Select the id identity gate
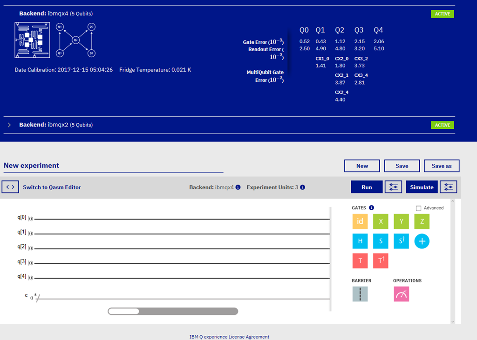 [x=360, y=221]
